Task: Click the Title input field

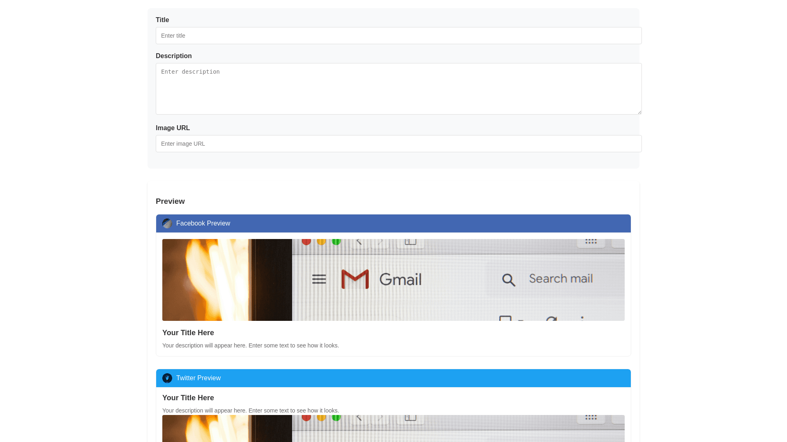Action: click(398, 36)
